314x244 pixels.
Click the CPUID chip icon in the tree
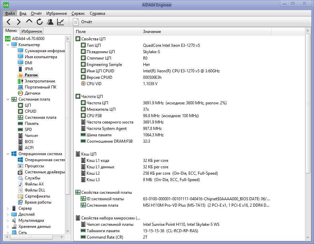20,111
